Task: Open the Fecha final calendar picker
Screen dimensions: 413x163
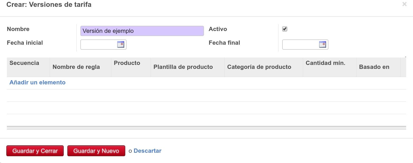Action: (x=322, y=44)
